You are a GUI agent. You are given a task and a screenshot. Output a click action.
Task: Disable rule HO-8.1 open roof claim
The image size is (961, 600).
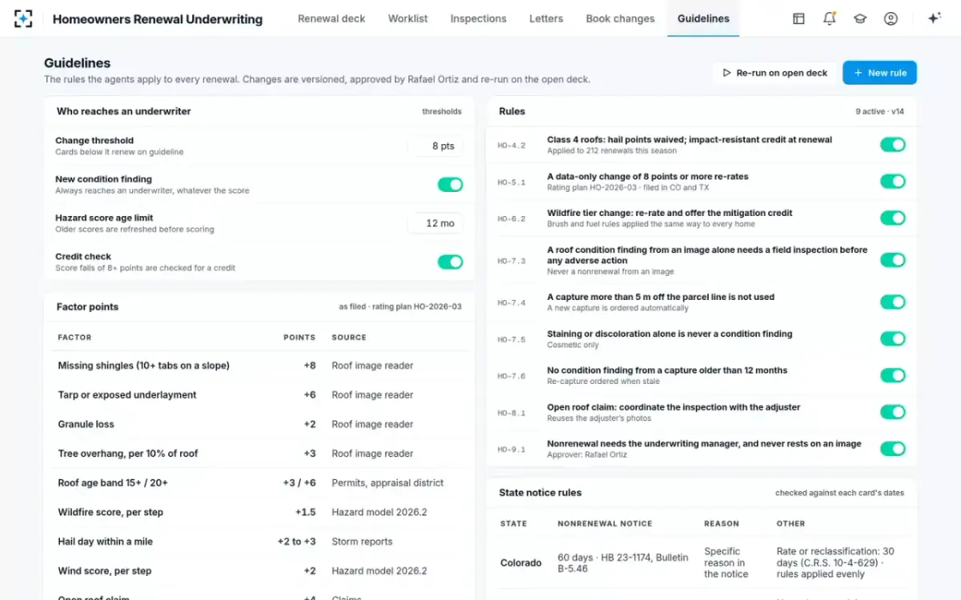[x=893, y=412]
